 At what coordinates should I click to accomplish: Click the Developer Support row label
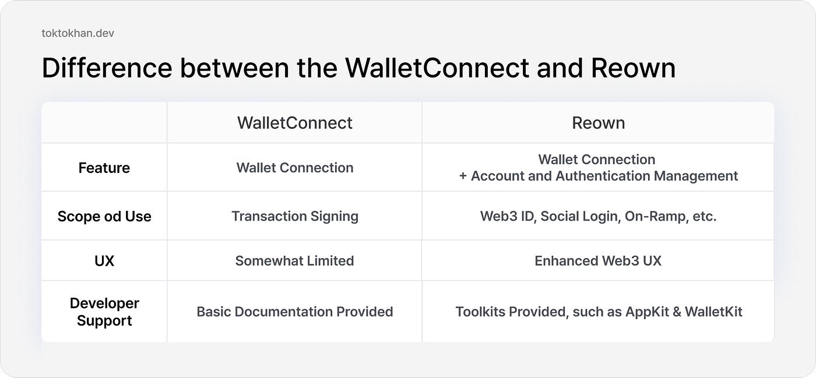click(x=104, y=312)
